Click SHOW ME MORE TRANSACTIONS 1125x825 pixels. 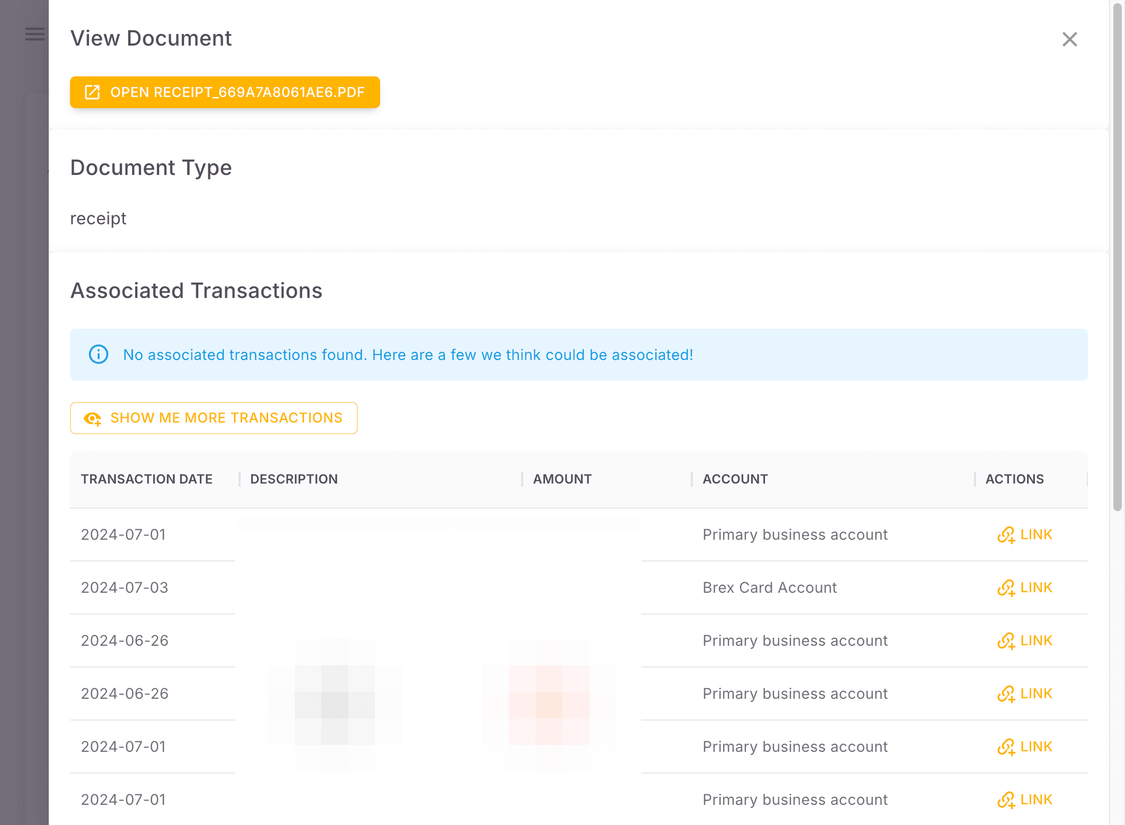pos(214,418)
